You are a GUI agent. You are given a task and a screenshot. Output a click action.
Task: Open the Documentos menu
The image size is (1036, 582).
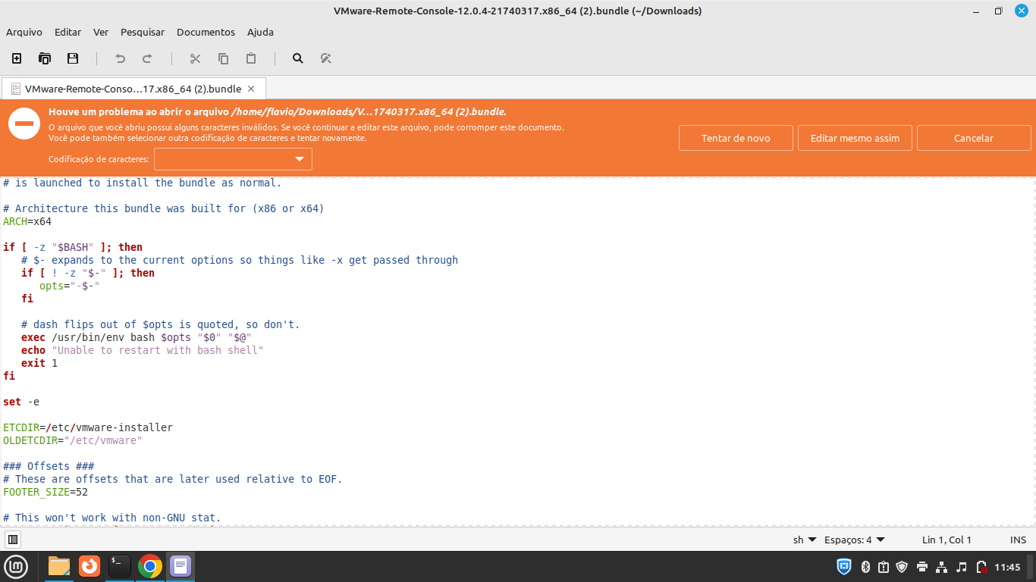click(x=206, y=32)
